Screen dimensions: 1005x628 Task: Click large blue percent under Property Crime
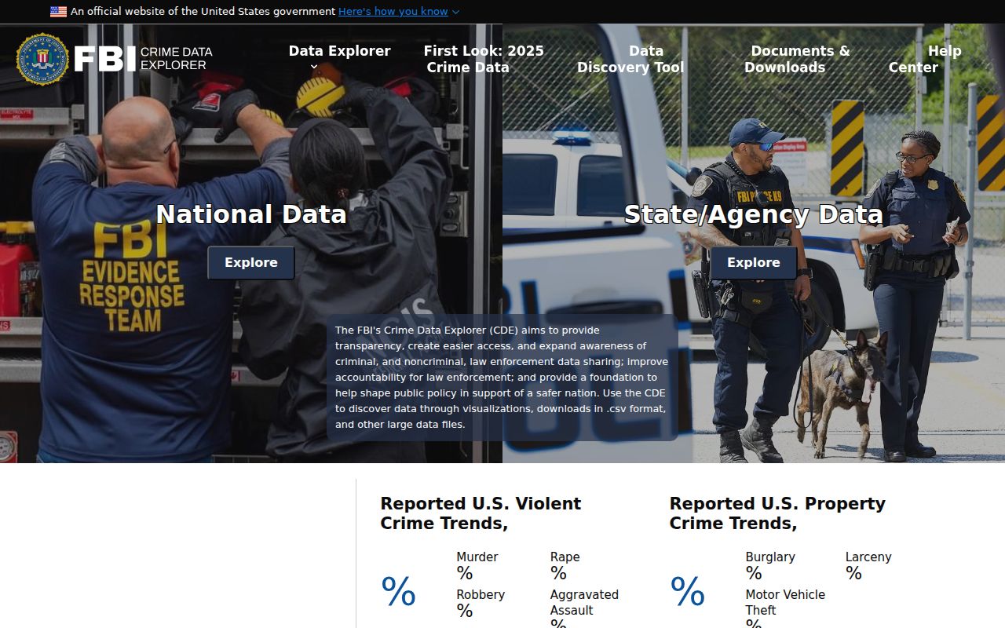pos(687,592)
